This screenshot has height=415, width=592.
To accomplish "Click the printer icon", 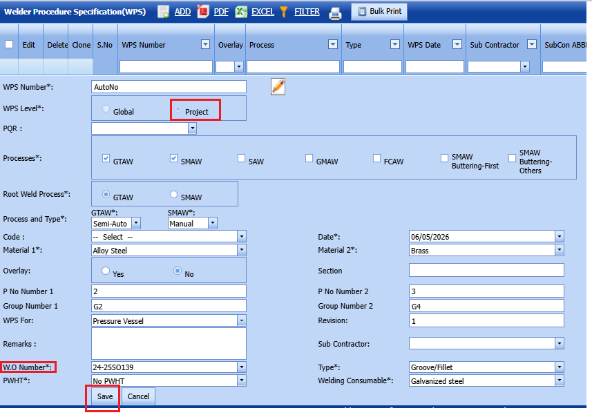I will [x=335, y=14].
